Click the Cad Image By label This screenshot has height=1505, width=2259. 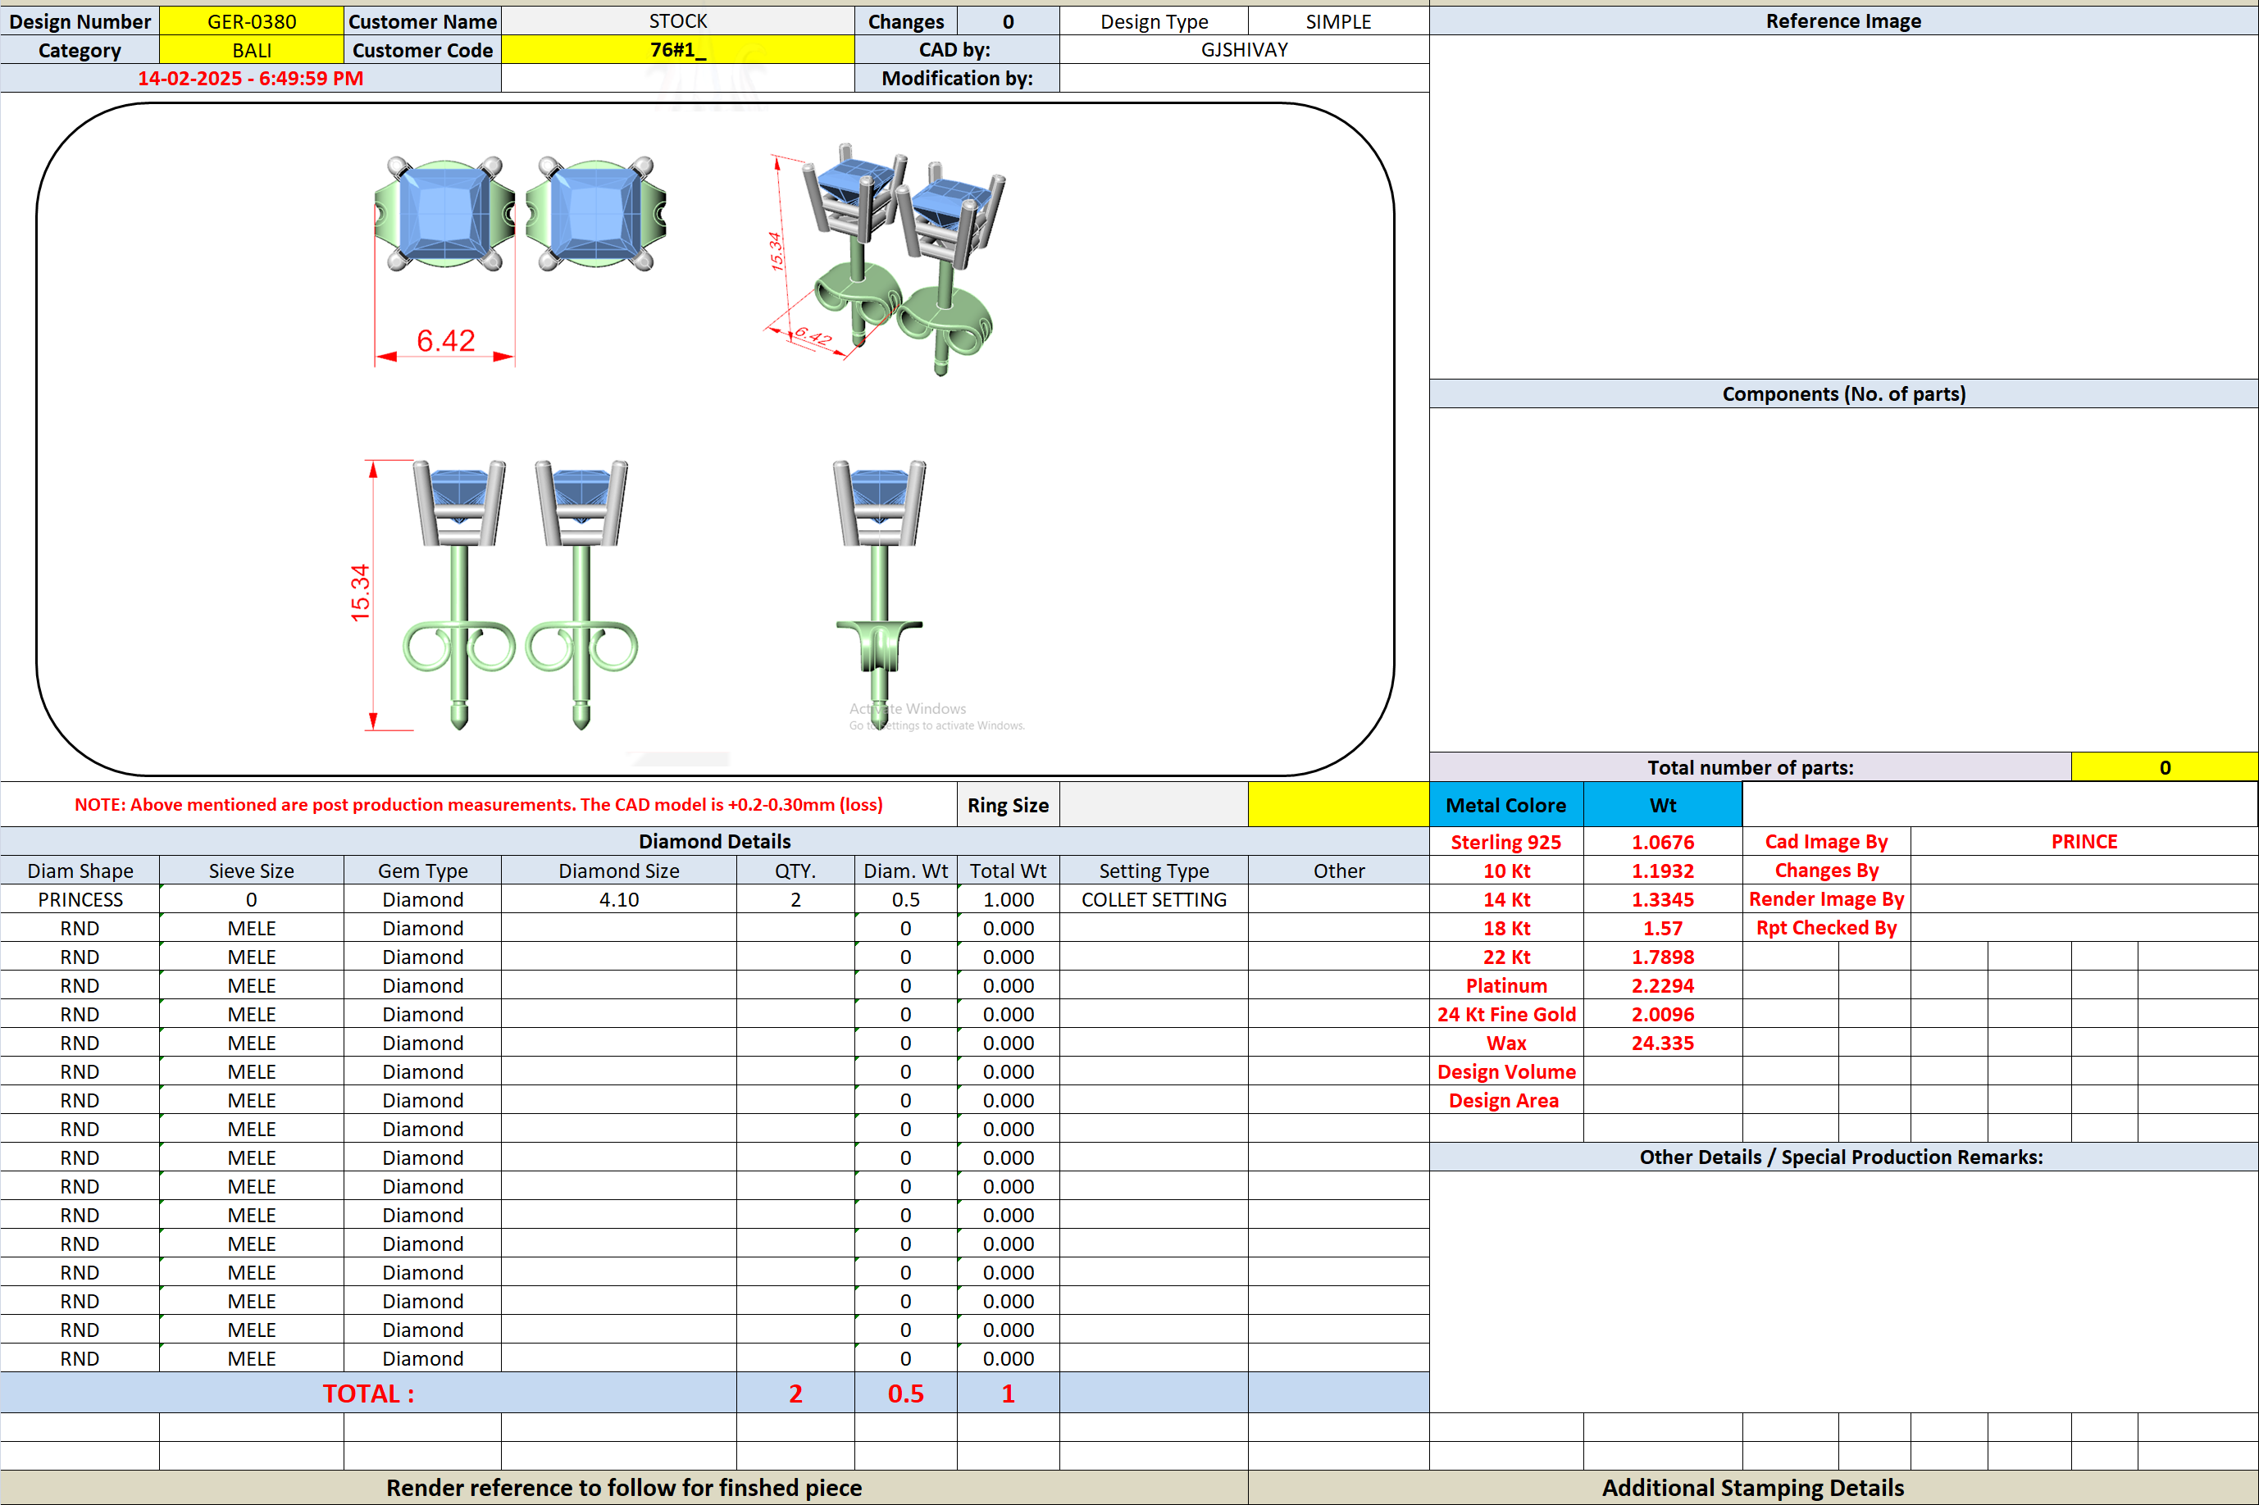(1826, 842)
